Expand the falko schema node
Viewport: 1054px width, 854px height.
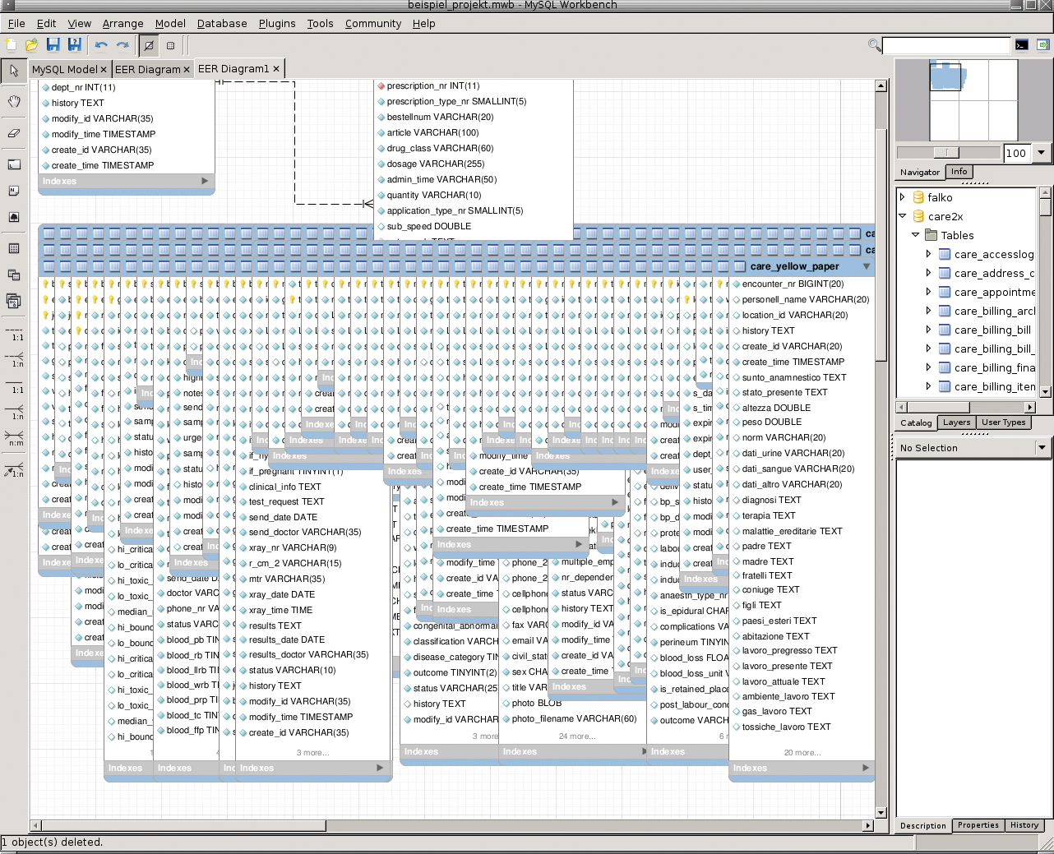point(903,197)
